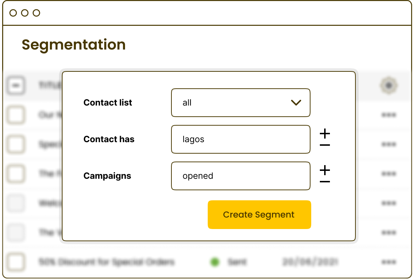
Task: Add another Contact has condition with plus
Action: pos(325,134)
